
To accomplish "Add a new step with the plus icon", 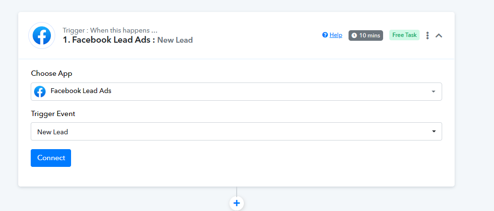I will point(237,203).
